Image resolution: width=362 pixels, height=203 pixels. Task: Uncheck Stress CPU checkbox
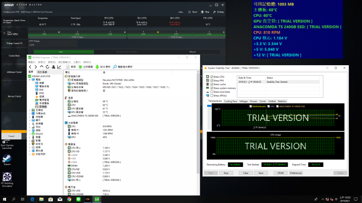[212, 77]
